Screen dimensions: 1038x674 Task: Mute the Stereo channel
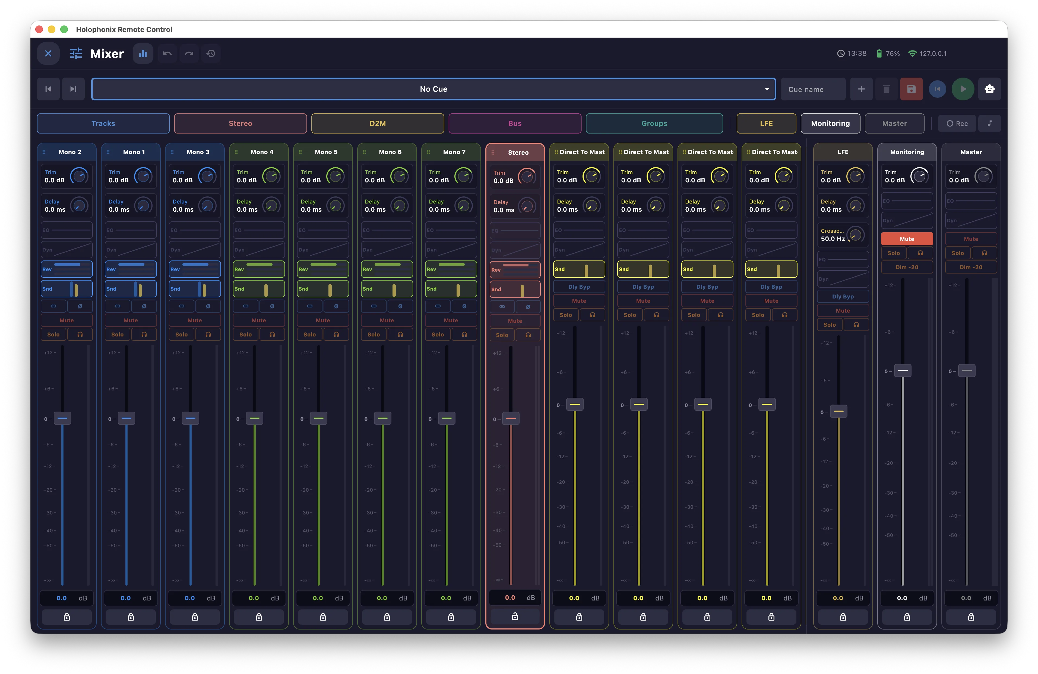click(x=515, y=321)
